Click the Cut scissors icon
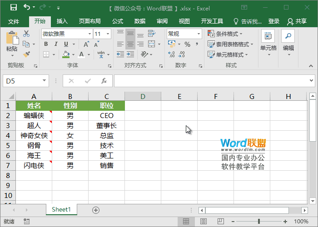This screenshot has height=227, width=318. pyautogui.click(x=26, y=34)
